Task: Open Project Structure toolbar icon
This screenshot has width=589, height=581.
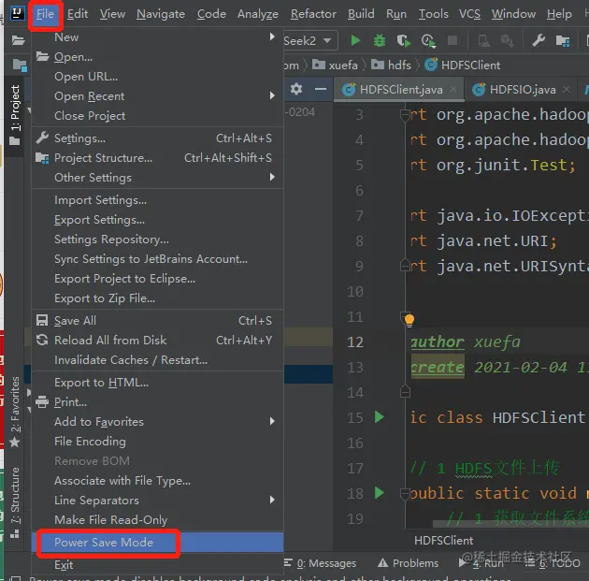Action: 562,40
